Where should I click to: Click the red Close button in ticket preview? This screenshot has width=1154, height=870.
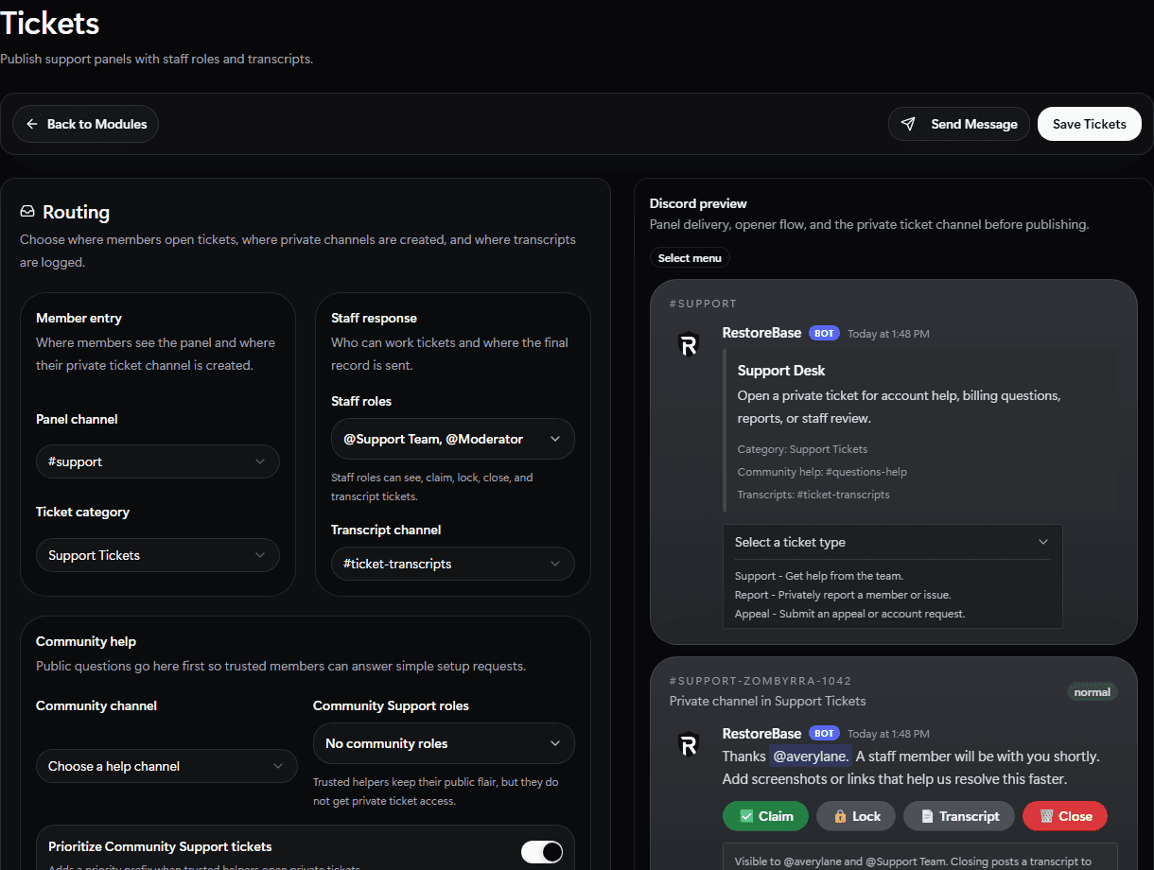1065,816
